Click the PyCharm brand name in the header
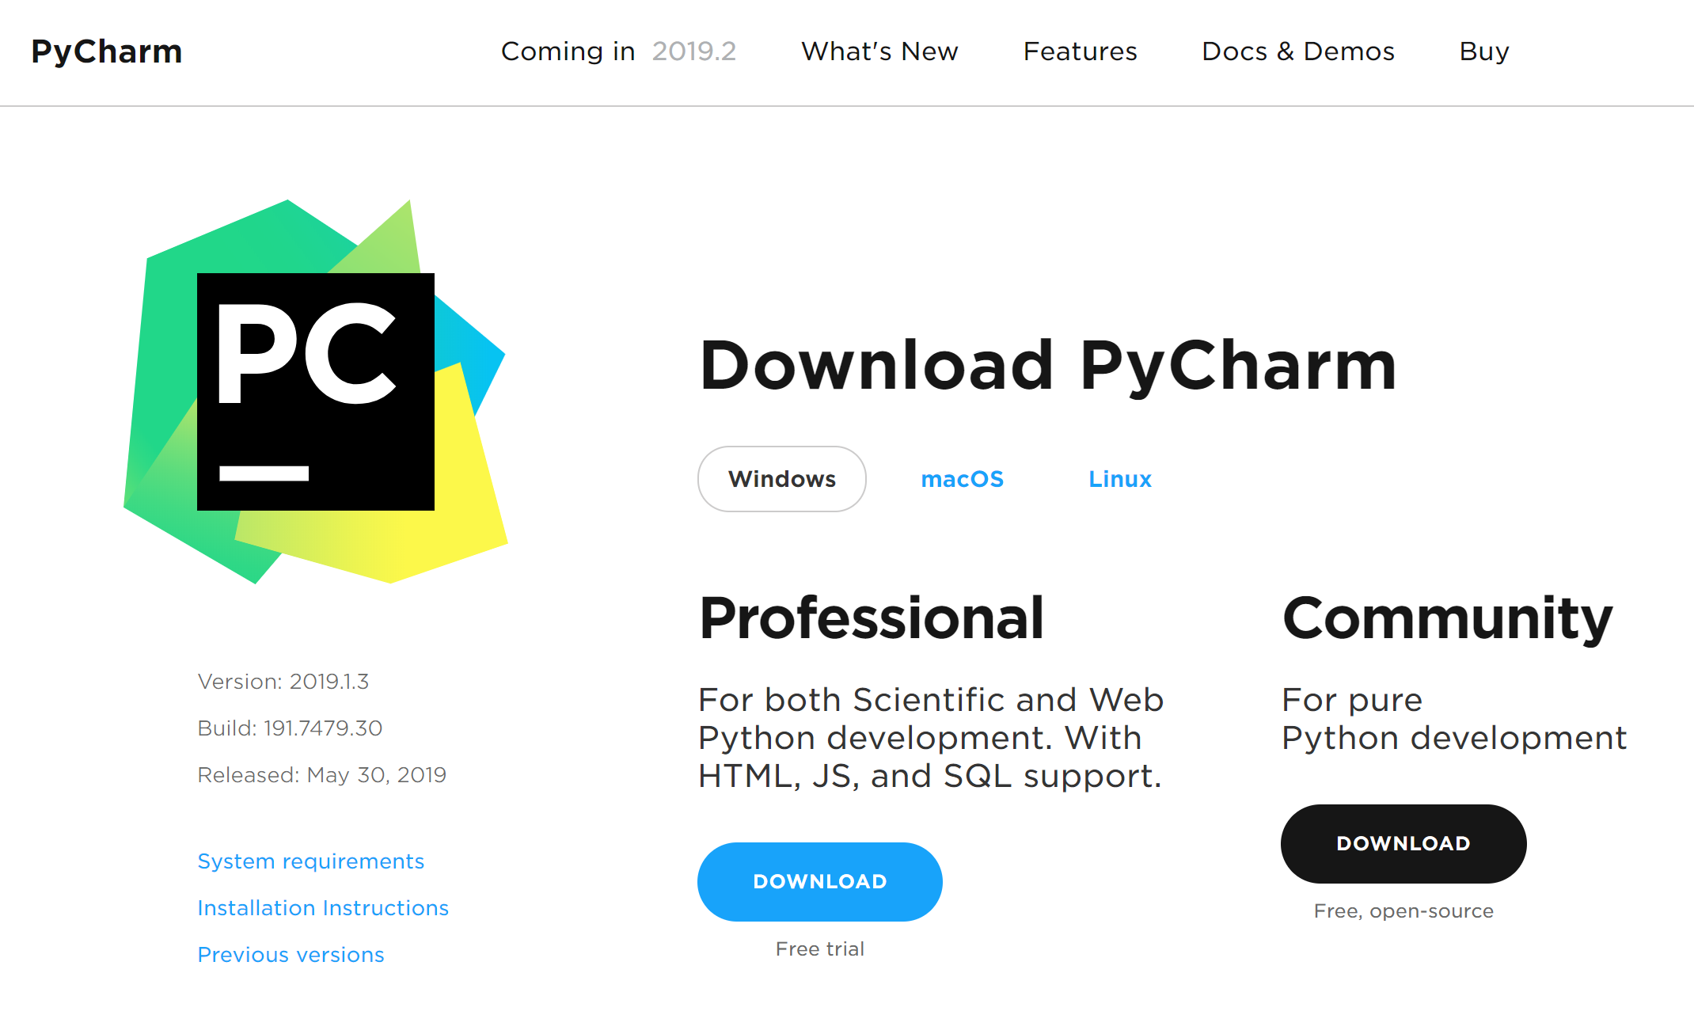The height and width of the screenshot is (1034, 1694). 107,51
